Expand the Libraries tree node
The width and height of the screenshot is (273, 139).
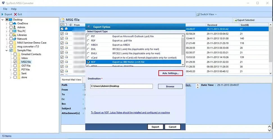[6, 35]
